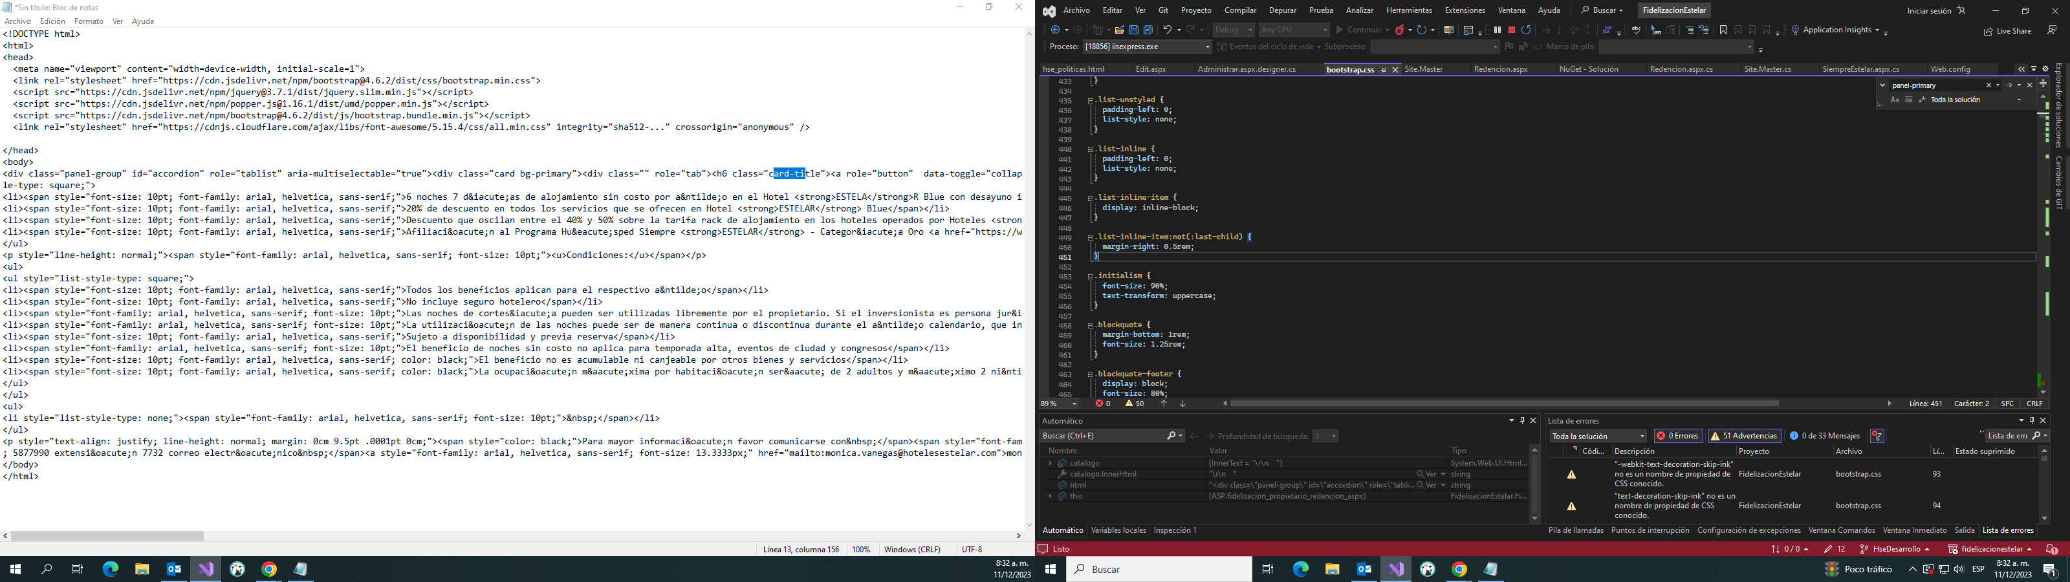Click Hot Reload flame icon

coord(1400,30)
